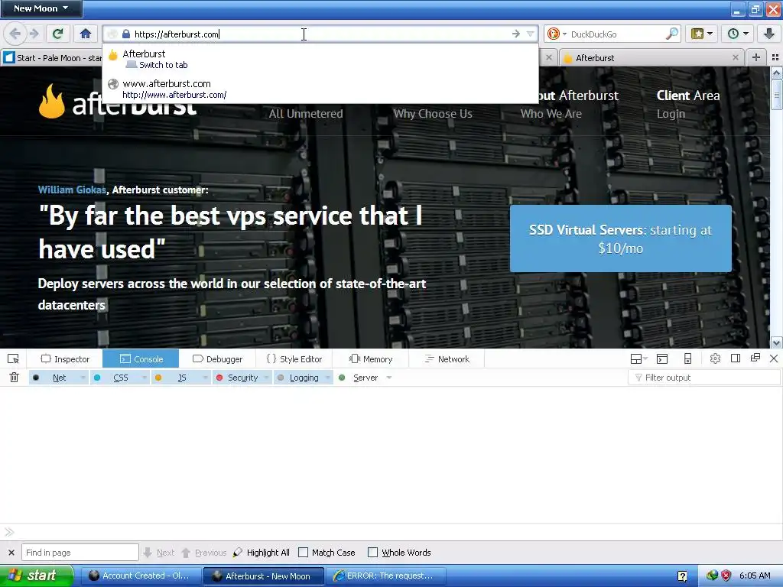This screenshot has height=587, width=783.
Task: Open the Downloads arrow button
Action: (768, 34)
